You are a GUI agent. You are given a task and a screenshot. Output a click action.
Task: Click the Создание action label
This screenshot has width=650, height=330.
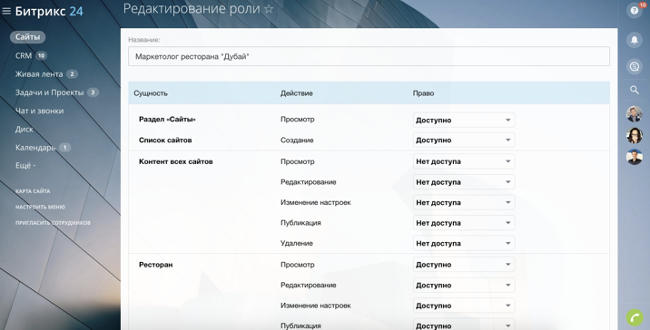pos(297,140)
